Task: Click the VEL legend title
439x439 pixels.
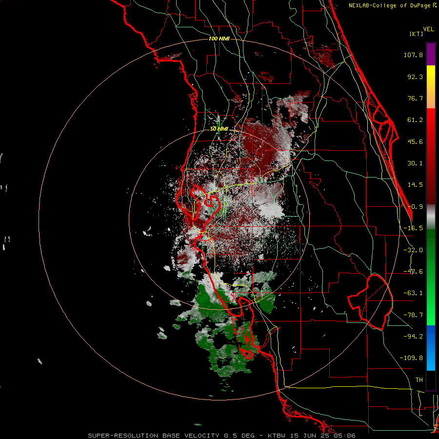Action: [429, 29]
